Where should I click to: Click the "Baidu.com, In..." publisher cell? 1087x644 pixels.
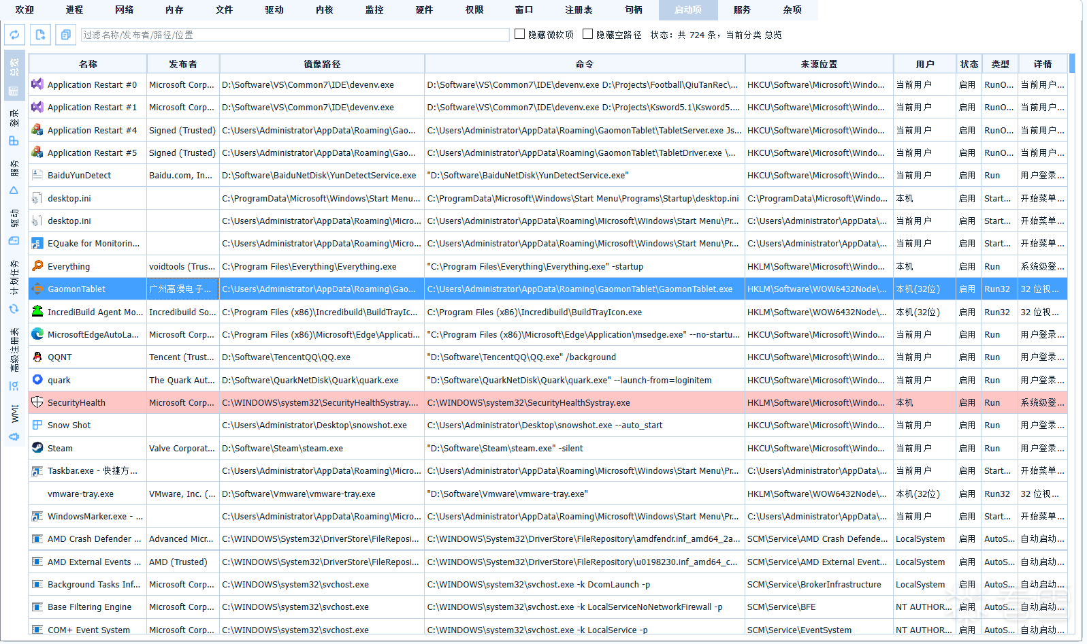[x=183, y=175]
